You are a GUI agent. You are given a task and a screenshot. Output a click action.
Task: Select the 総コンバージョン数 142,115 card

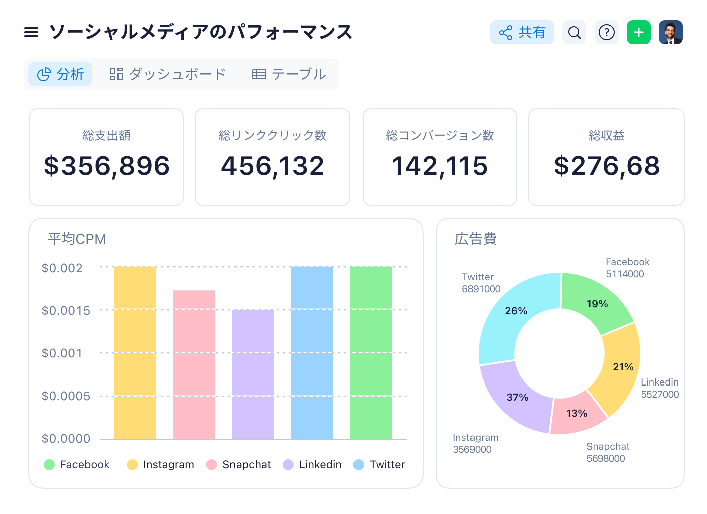[x=440, y=157]
